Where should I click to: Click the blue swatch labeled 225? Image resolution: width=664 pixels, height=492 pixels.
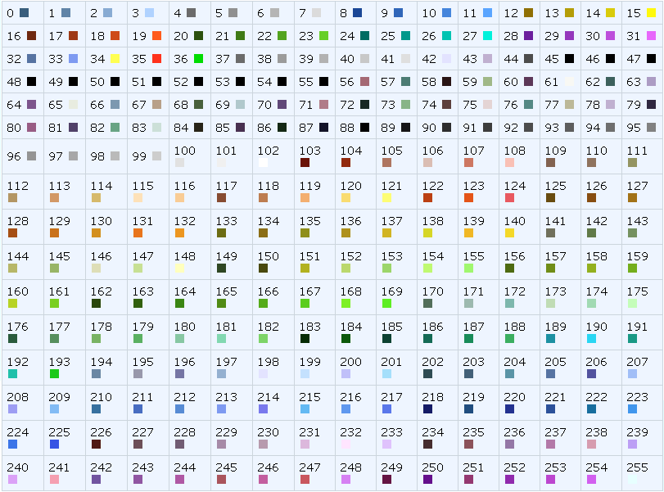(54, 445)
